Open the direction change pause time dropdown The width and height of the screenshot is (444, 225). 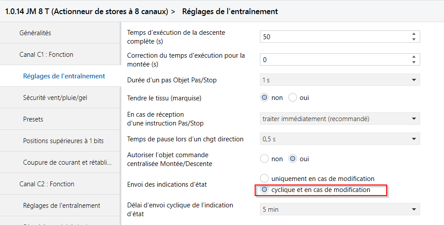pyautogui.click(x=339, y=139)
